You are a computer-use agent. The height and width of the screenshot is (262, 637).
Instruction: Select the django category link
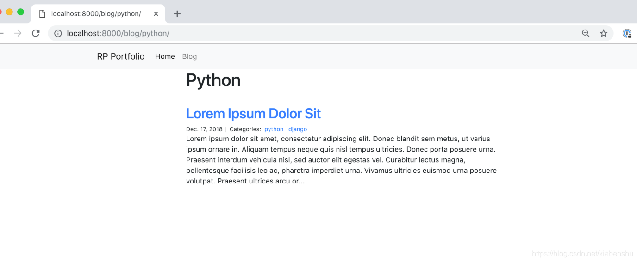298,129
